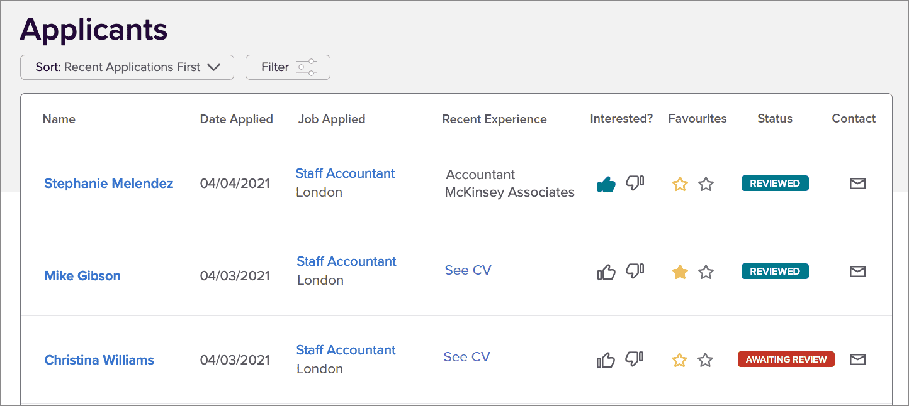Click Christina Williams' Awaiting Review badge
This screenshot has width=909, height=406.
click(786, 359)
